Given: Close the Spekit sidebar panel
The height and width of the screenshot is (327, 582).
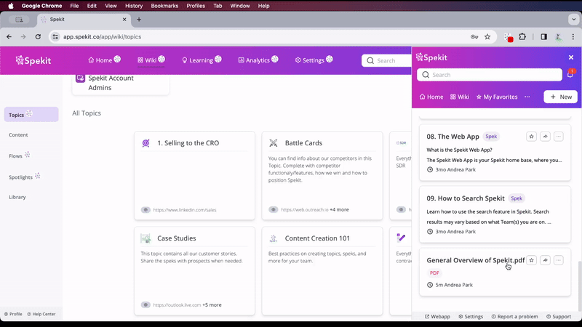Looking at the screenshot, I should pyautogui.click(x=571, y=57).
